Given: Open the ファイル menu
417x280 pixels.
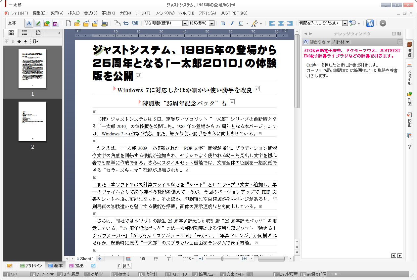Looking at the screenshot, I should 19,13.
